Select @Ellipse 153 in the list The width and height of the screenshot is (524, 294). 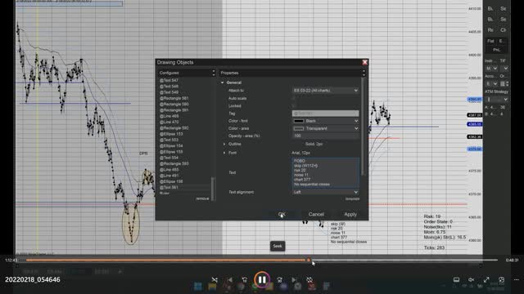[x=171, y=134]
